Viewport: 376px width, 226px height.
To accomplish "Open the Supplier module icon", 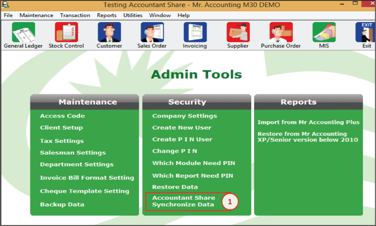I will point(238,32).
